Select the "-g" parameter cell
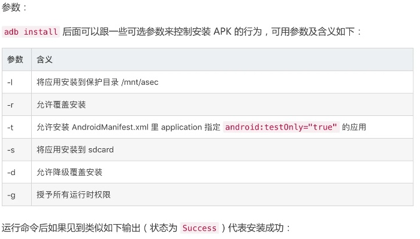Image resolution: width=420 pixels, height=239 pixels. coord(11,194)
